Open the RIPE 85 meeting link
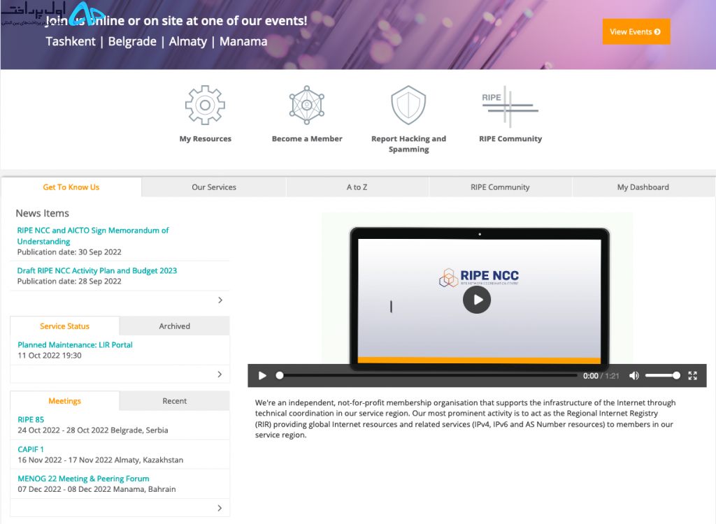 click(31, 419)
